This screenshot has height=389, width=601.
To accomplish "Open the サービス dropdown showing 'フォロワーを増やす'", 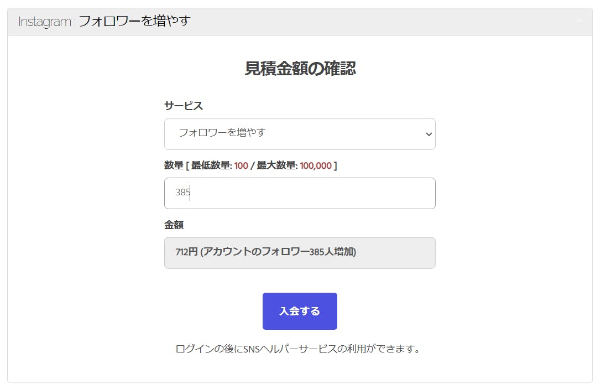I will (293, 133).
